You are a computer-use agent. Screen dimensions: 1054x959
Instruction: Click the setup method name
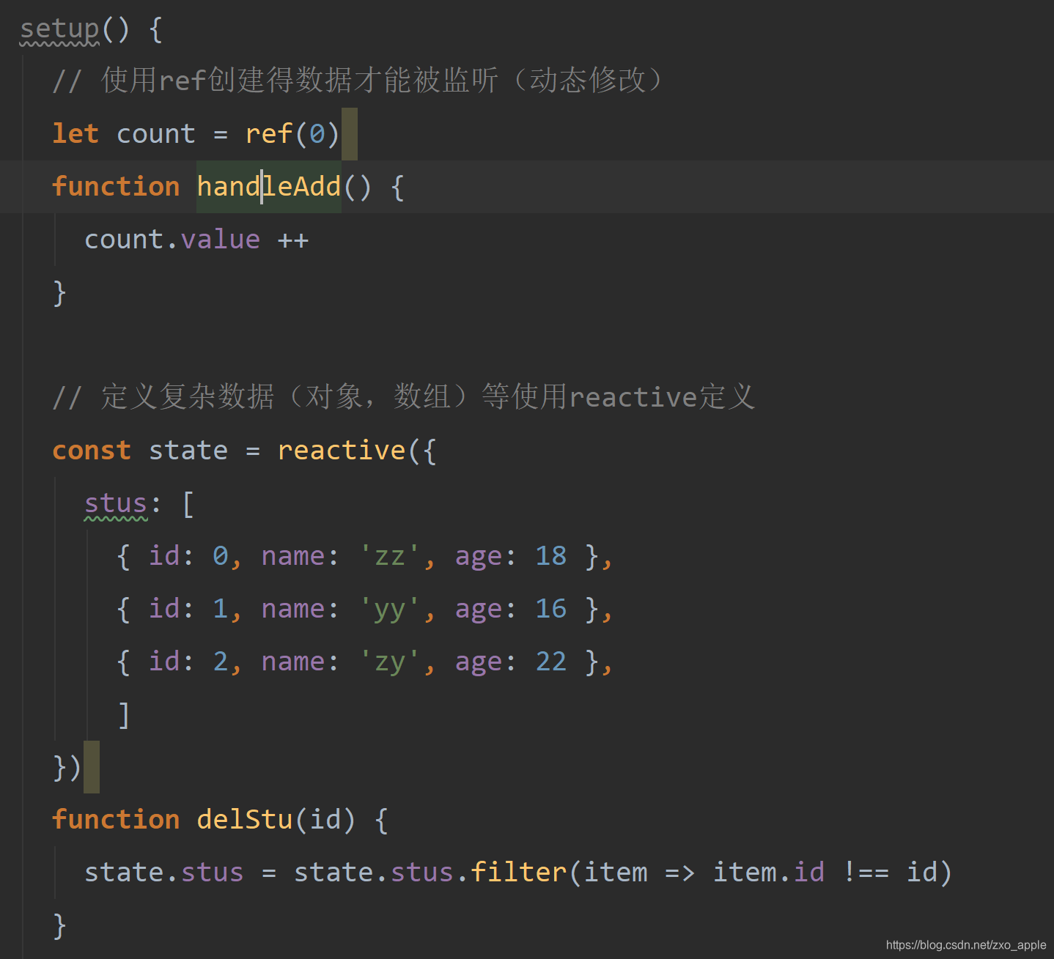tap(59, 29)
